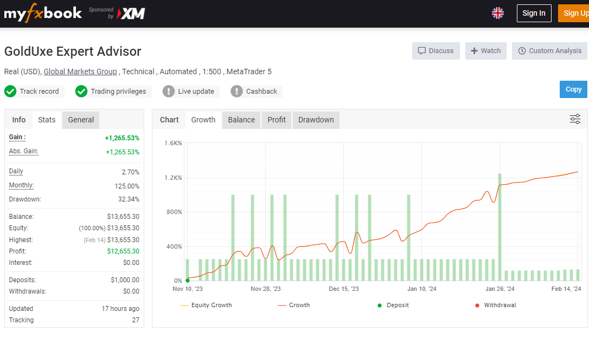Screen dimensions: 589x338
Task: Toggle Deposit legend series
Action: [393, 305]
